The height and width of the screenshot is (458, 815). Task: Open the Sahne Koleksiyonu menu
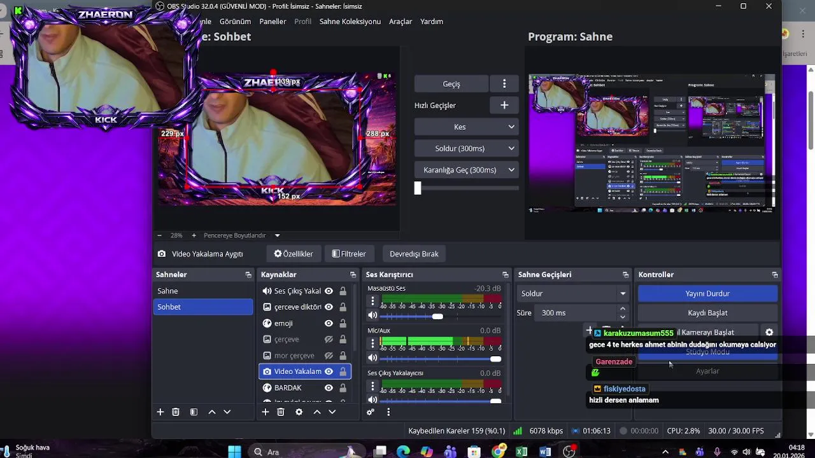pyautogui.click(x=350, y=22)
